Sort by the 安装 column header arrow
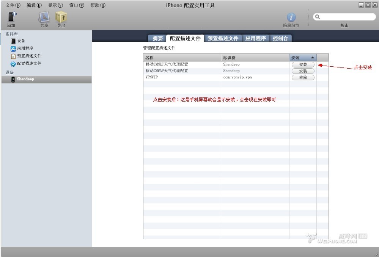This screenshot has height=257, width=379. tap(312, 58)
